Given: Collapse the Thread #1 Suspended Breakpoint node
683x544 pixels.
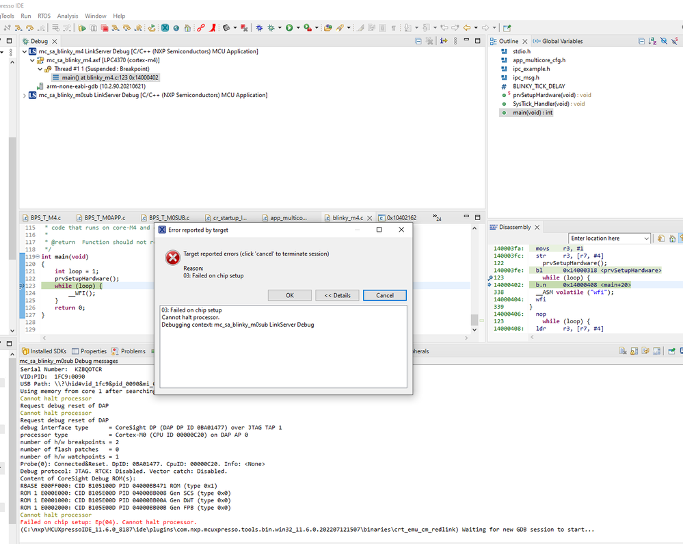Looking at the screenshot, I should point(39,69).
